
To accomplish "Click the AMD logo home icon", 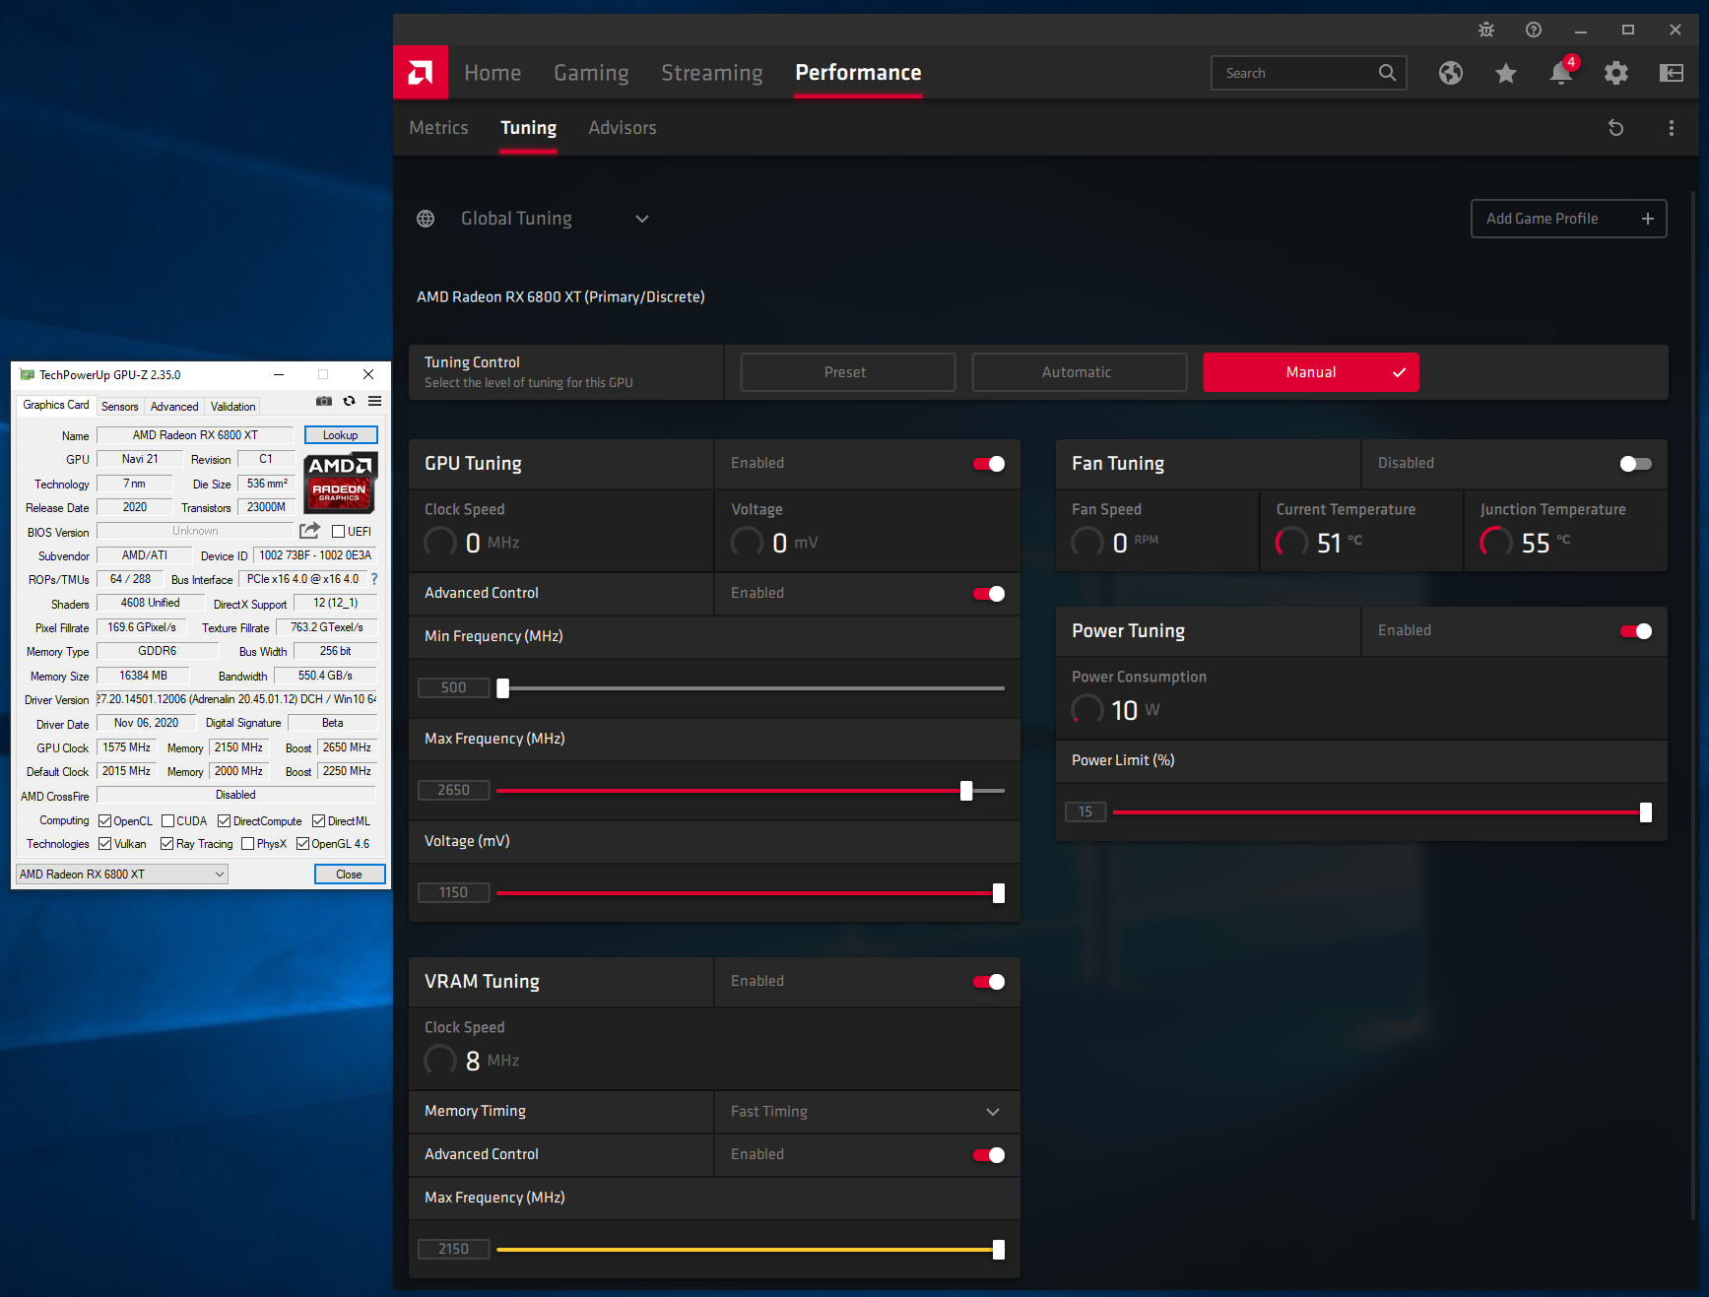I will click(x=421, y=72).
